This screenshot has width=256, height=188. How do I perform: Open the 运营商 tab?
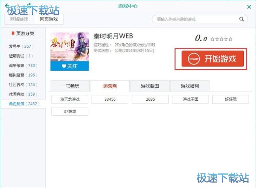click(110, 86)
